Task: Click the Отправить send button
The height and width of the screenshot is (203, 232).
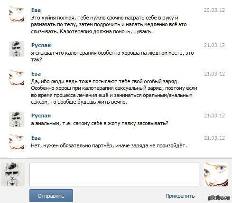Action: coord(51,196)
